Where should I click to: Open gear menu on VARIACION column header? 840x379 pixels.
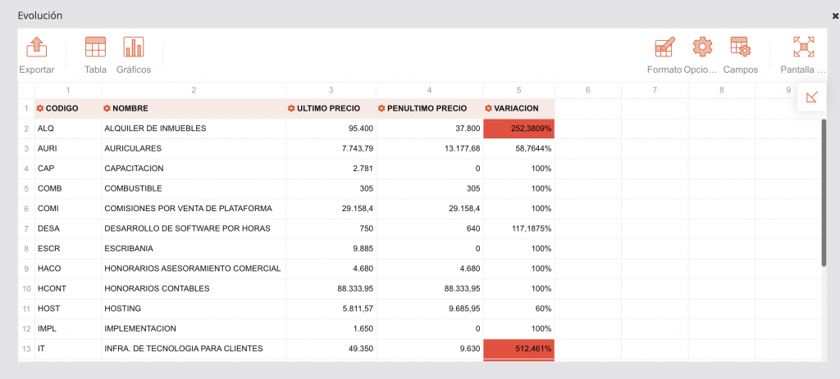[x=489, y=109]
